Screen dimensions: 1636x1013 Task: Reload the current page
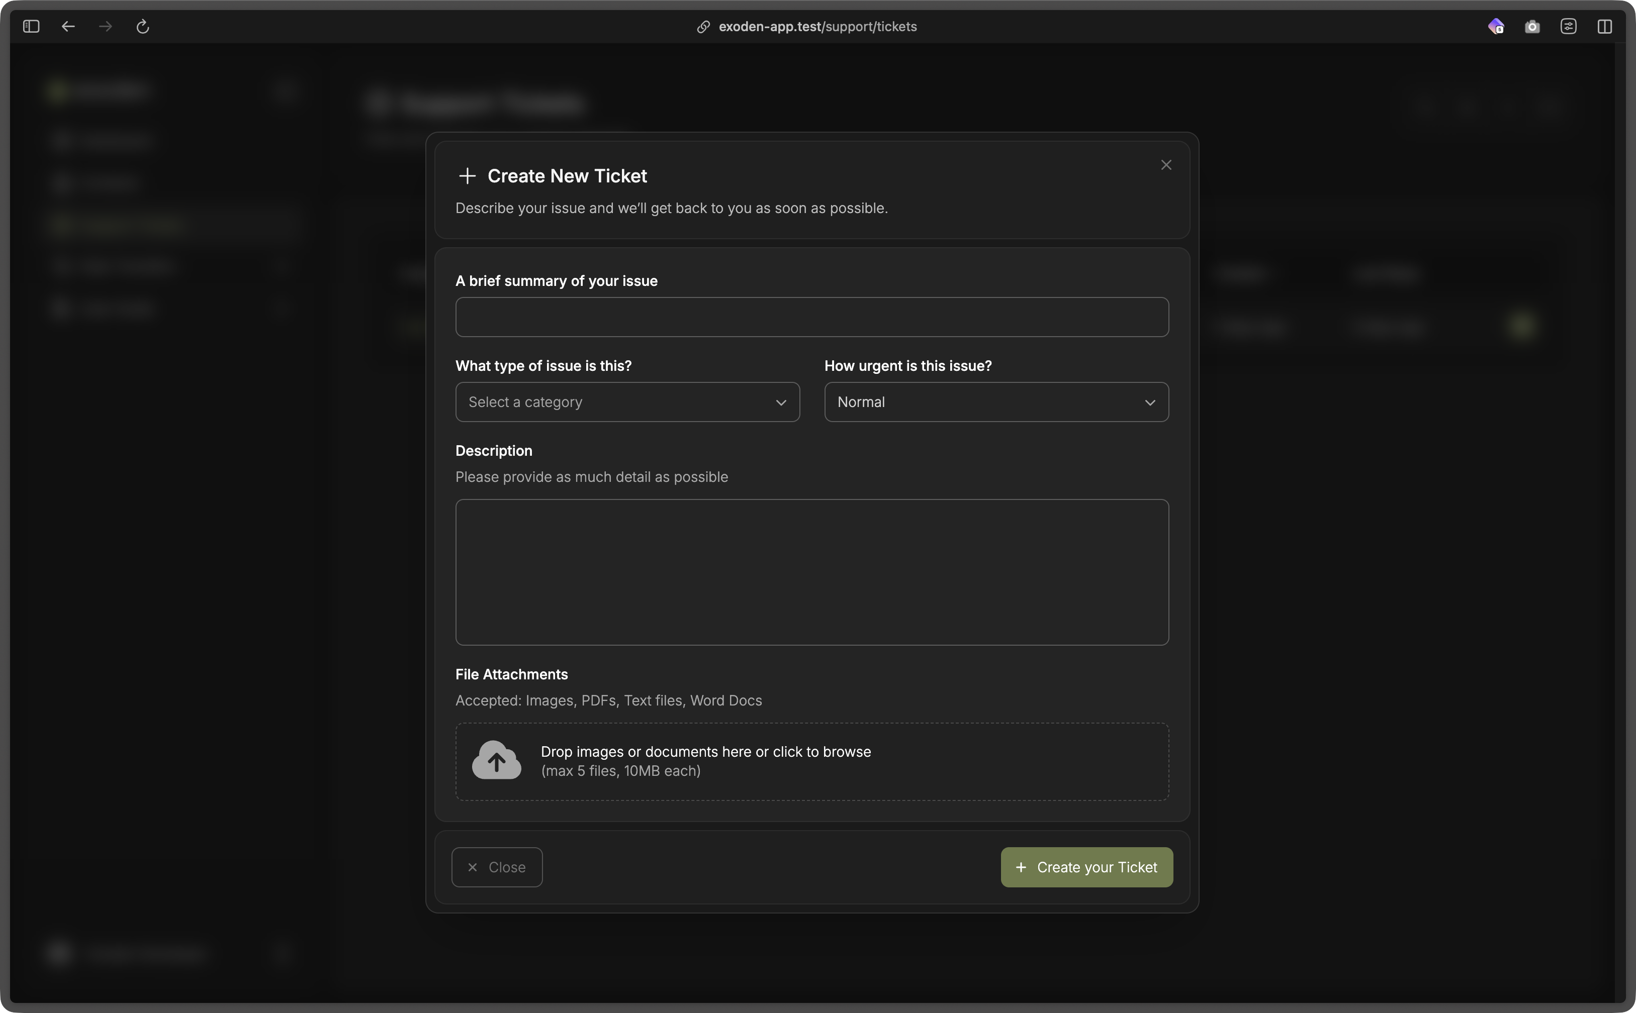142,27
